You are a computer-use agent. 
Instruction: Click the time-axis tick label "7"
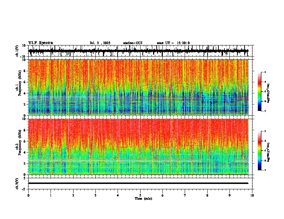[185, 195]
